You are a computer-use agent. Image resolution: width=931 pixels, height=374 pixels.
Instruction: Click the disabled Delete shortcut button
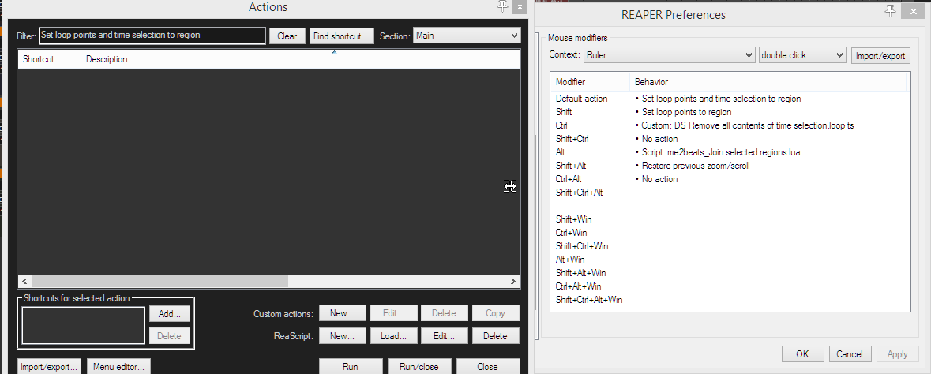[169, 335]
